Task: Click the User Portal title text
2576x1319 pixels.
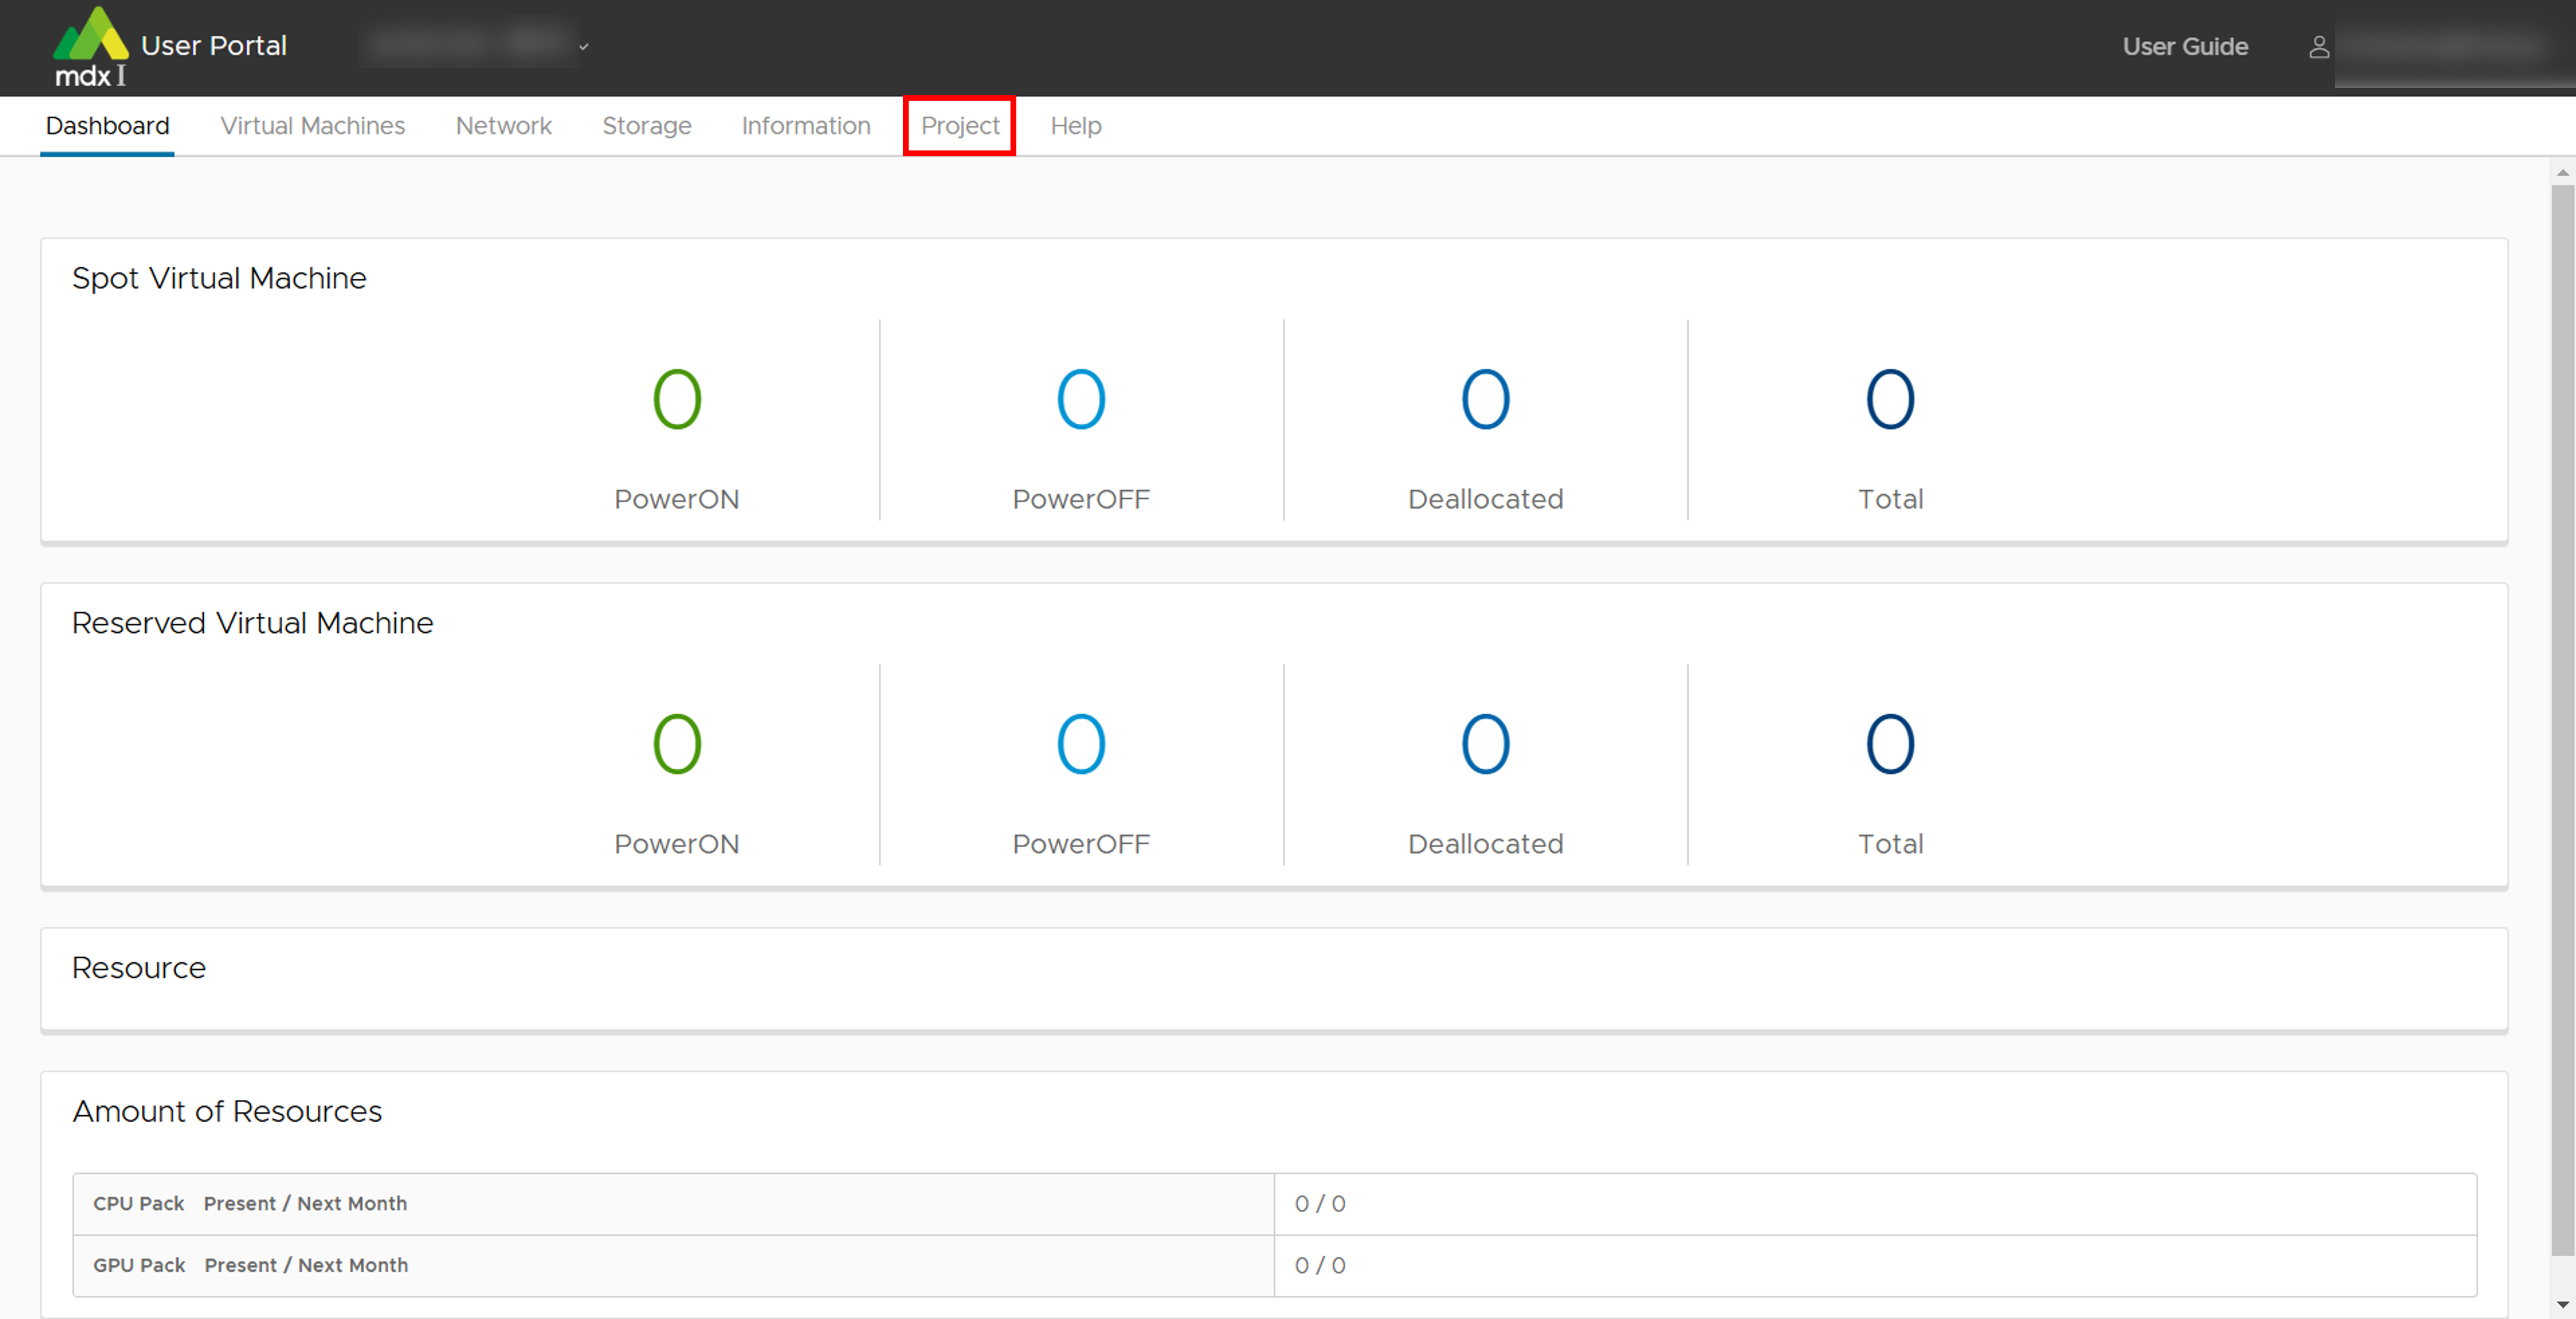Action: point(213,46)
